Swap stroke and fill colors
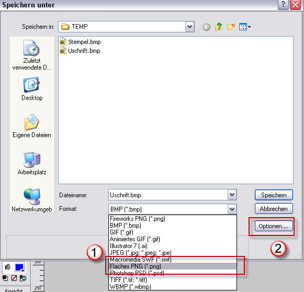The height and width of the screenshot is (292, 304). point(23,278)
